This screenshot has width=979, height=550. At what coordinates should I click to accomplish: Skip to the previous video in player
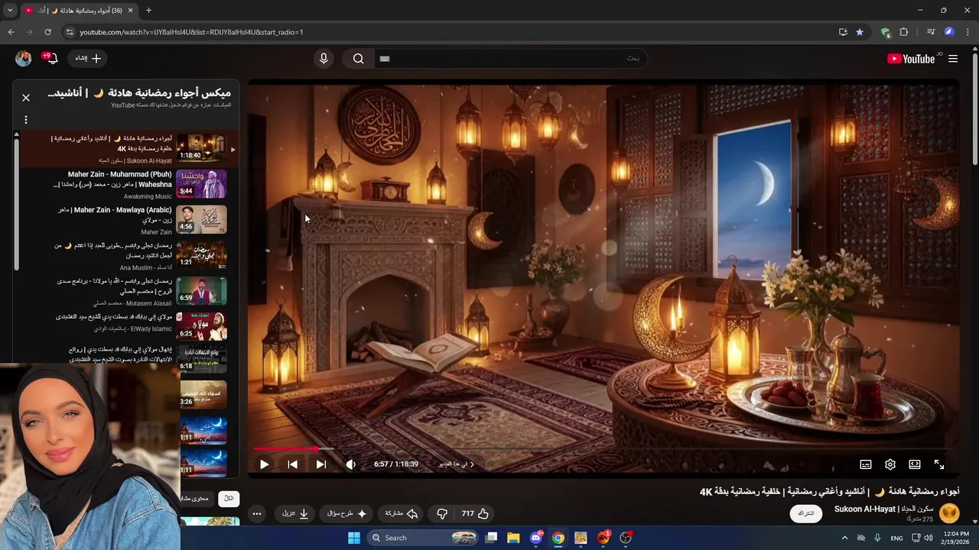click(x=292, y=464)
